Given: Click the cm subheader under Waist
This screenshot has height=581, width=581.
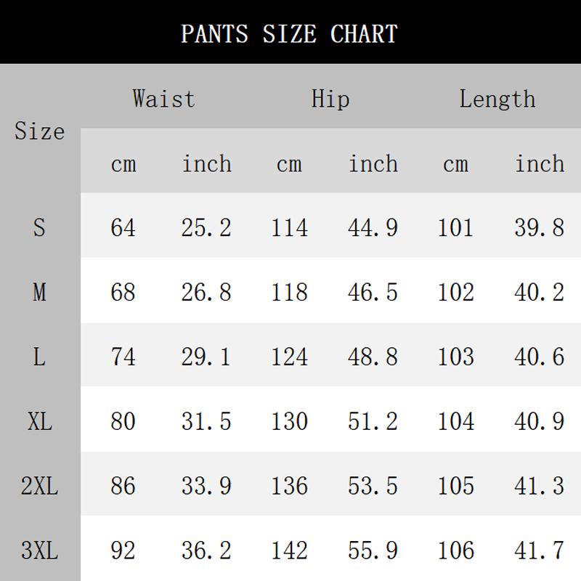Looking at the screenshot, I should pyautogui.click(x=123, y=164).
